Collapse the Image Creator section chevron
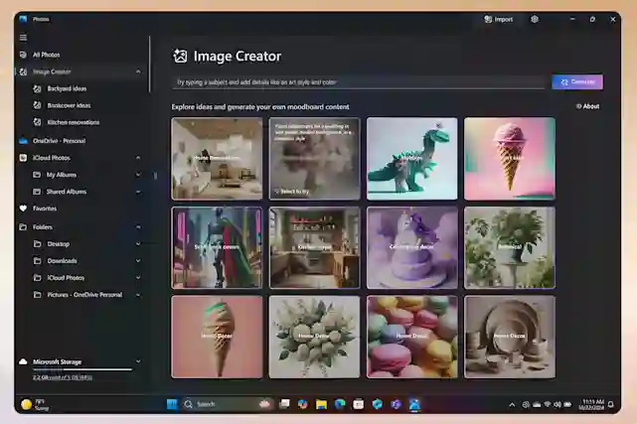 pyautogui.click(x=138, y=71)
